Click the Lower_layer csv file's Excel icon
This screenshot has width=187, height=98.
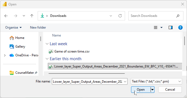click(x=51, y=66)
